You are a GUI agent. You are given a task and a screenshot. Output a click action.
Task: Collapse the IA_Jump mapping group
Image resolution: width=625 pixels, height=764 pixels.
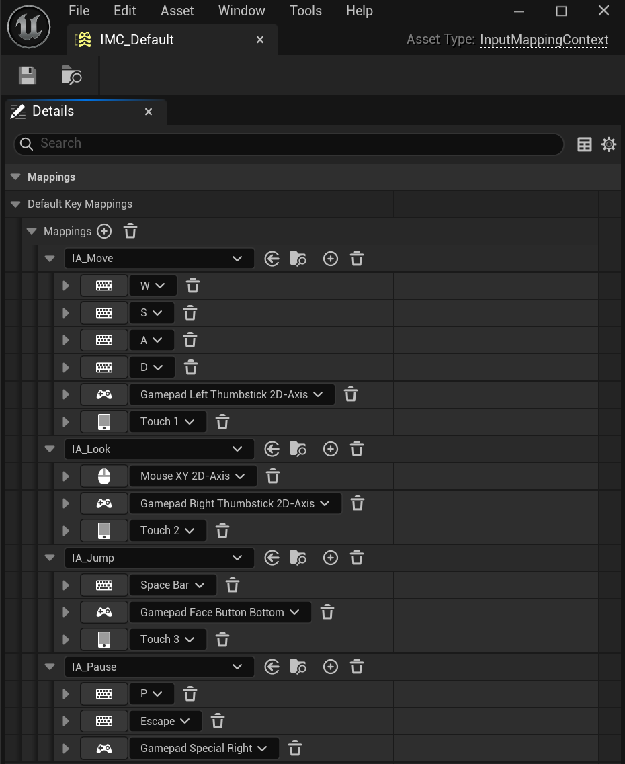(50, 558)
